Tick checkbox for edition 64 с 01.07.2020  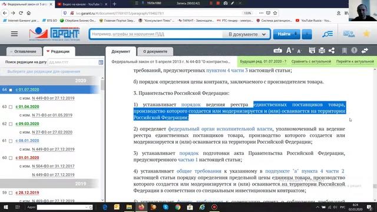[x=11, y=90]
